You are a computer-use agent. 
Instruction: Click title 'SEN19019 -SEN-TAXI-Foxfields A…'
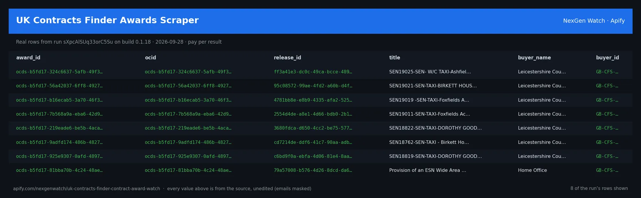429,100
